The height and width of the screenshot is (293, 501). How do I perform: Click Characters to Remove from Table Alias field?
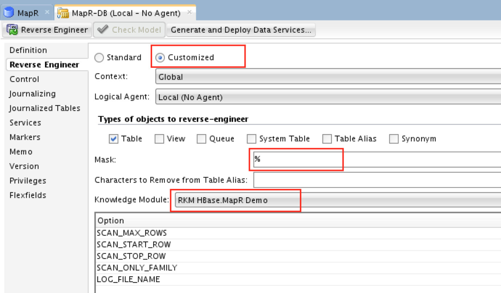coord(377,180)
